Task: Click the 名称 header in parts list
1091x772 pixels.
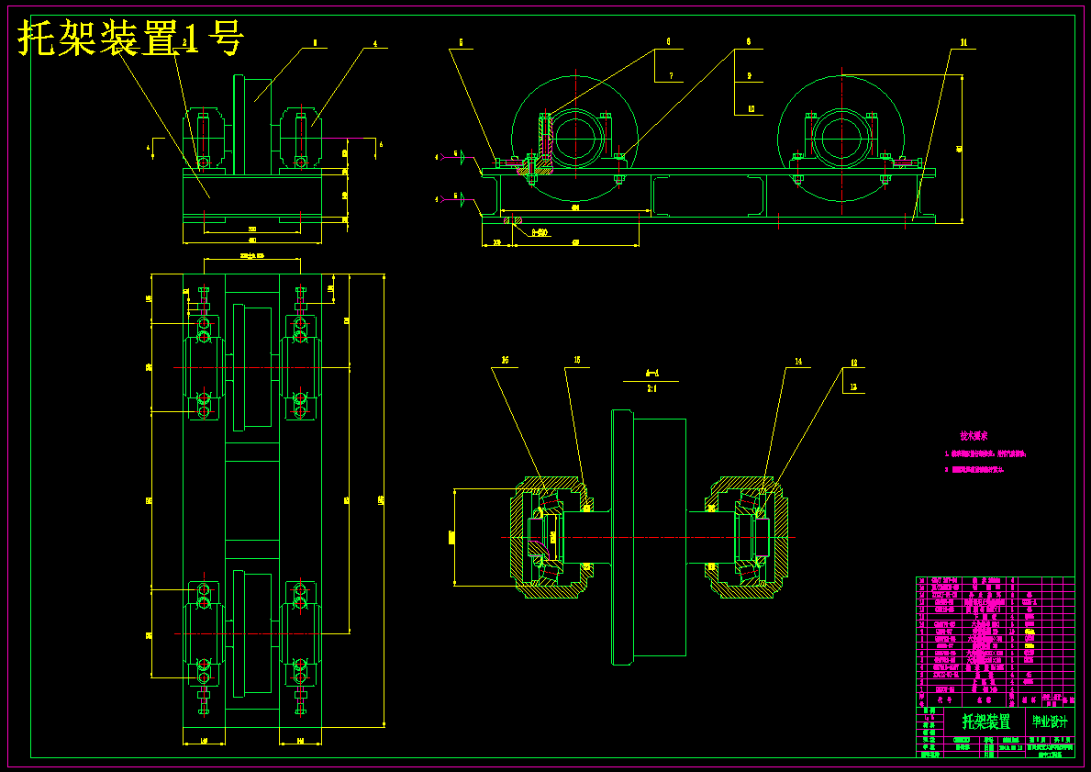Action: click(x=983, y=700)
